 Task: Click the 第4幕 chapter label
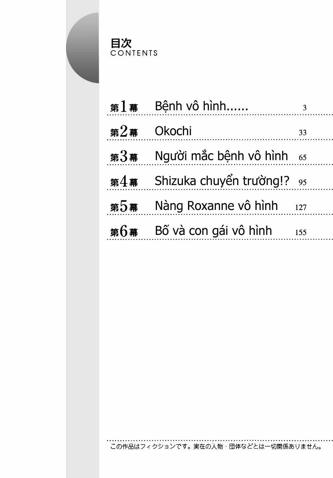pyautogui.click(x=124, y=182)
